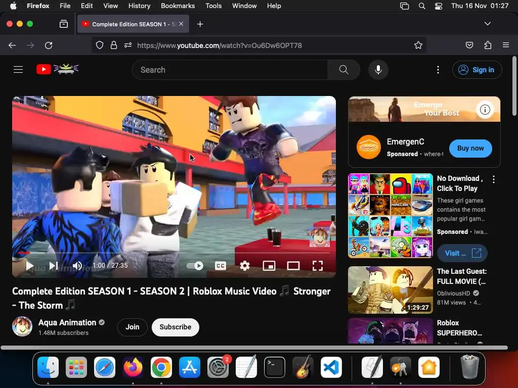518x388 pixels.
Task: Open Aqua Animation channel name link
Action: [x=67, y=322]
